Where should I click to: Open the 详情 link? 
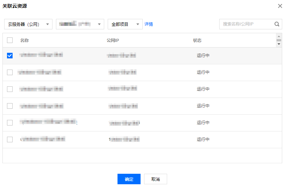(149, 24)
